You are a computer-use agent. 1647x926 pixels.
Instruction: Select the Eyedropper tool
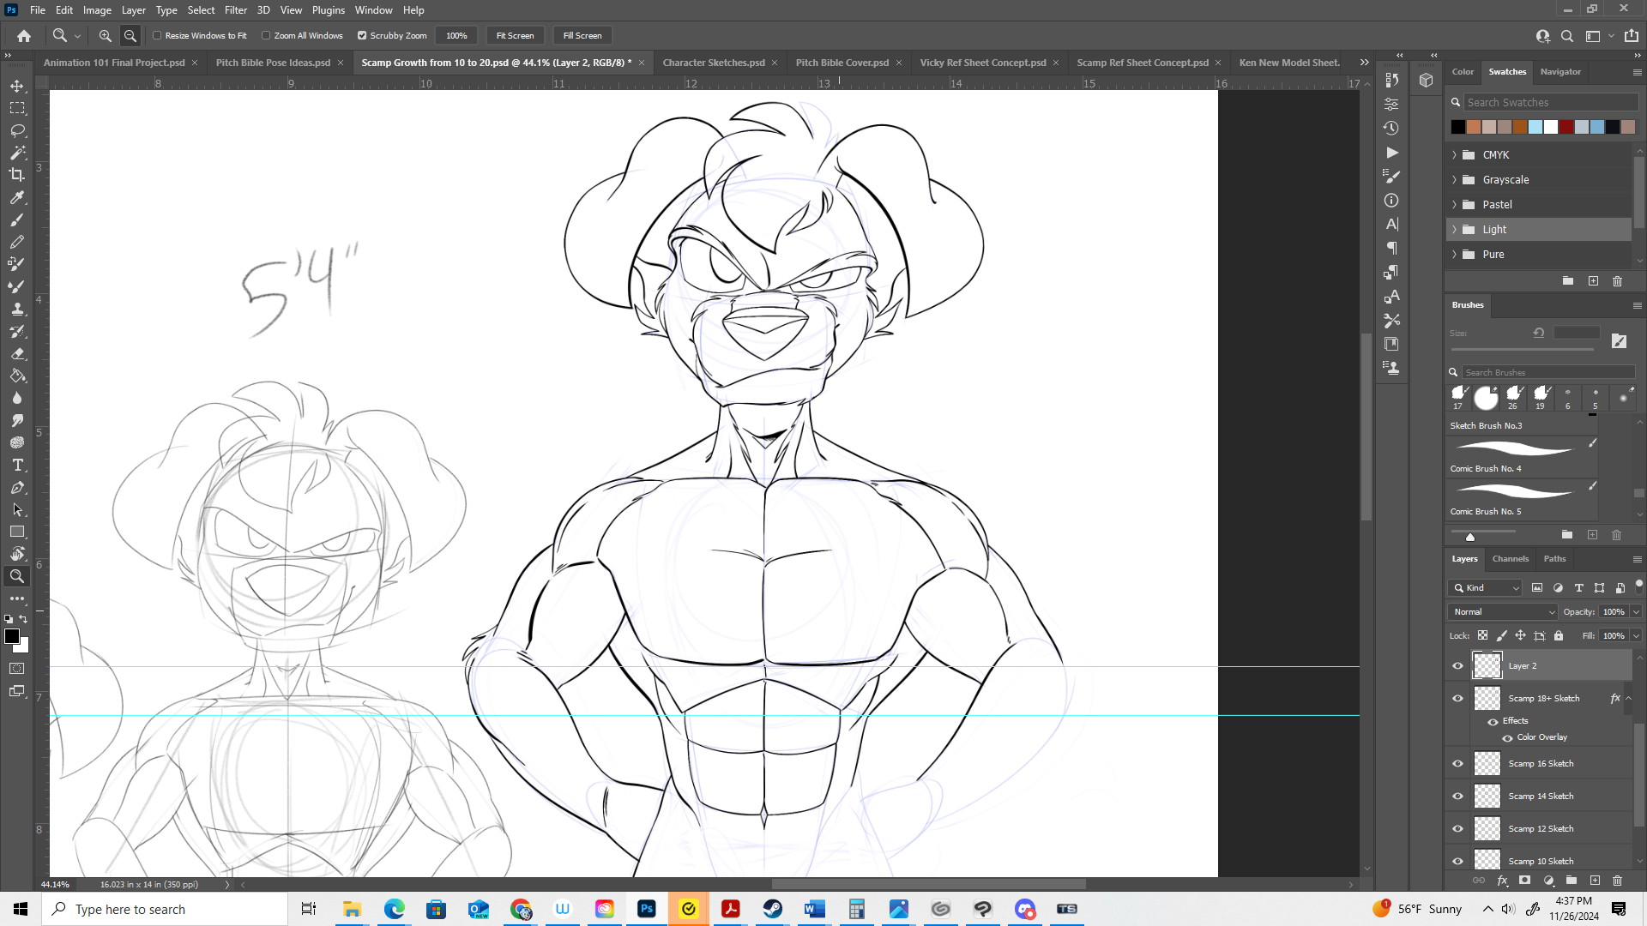17,197
